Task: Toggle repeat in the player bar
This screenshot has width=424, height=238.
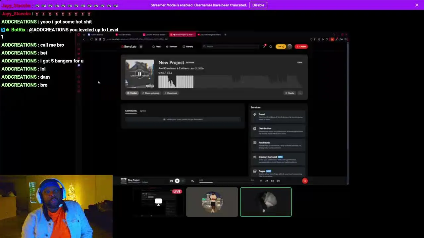Action: click(x=261, y=181)
